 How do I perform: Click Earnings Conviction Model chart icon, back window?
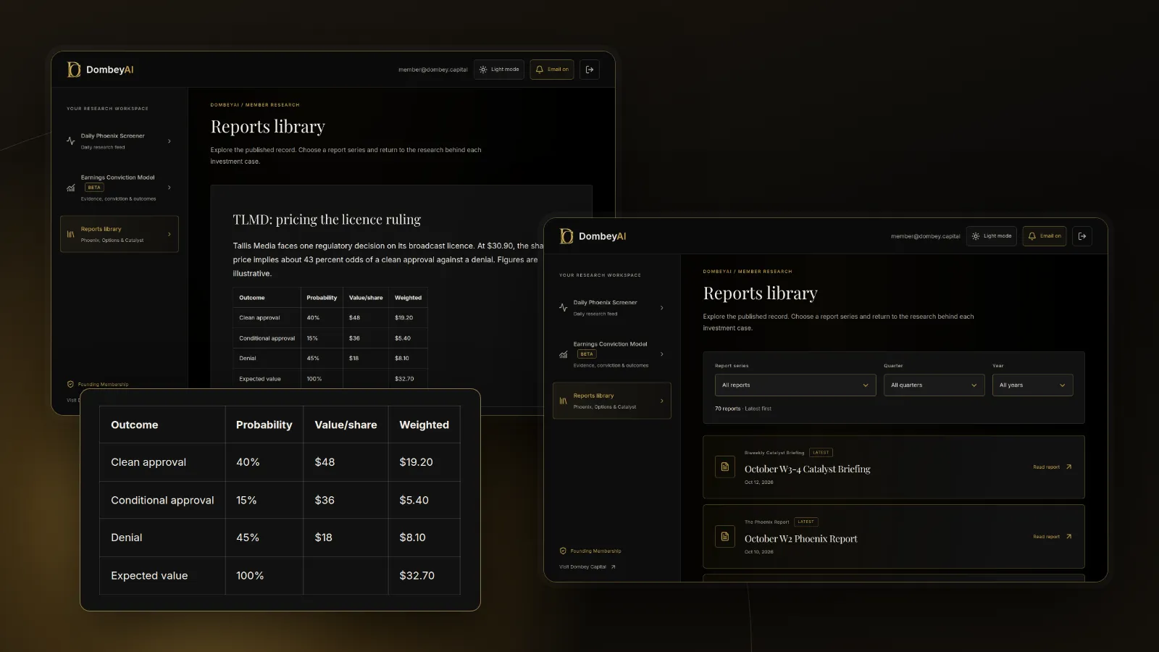[x=71, y=188]
